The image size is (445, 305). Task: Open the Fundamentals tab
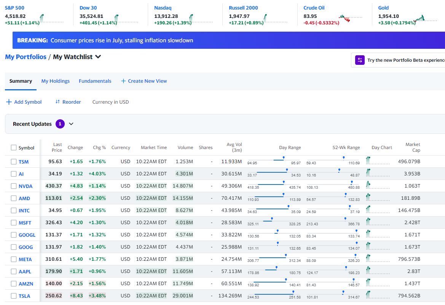point(95,81)
